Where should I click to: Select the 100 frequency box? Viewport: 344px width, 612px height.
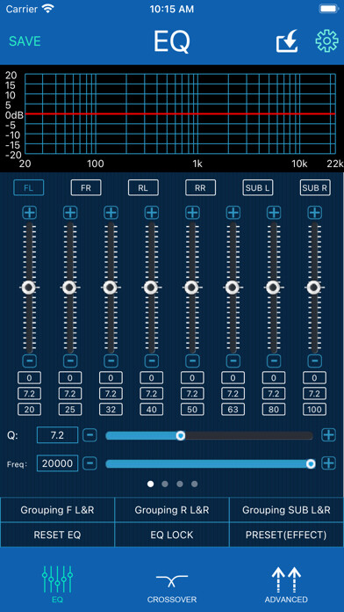(314, 410)
